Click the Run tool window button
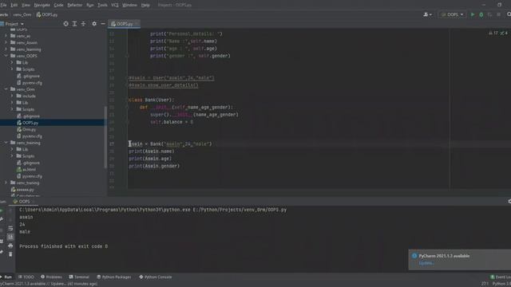The height and width of the screenshot is (287, 511). (x=6, y=277)
